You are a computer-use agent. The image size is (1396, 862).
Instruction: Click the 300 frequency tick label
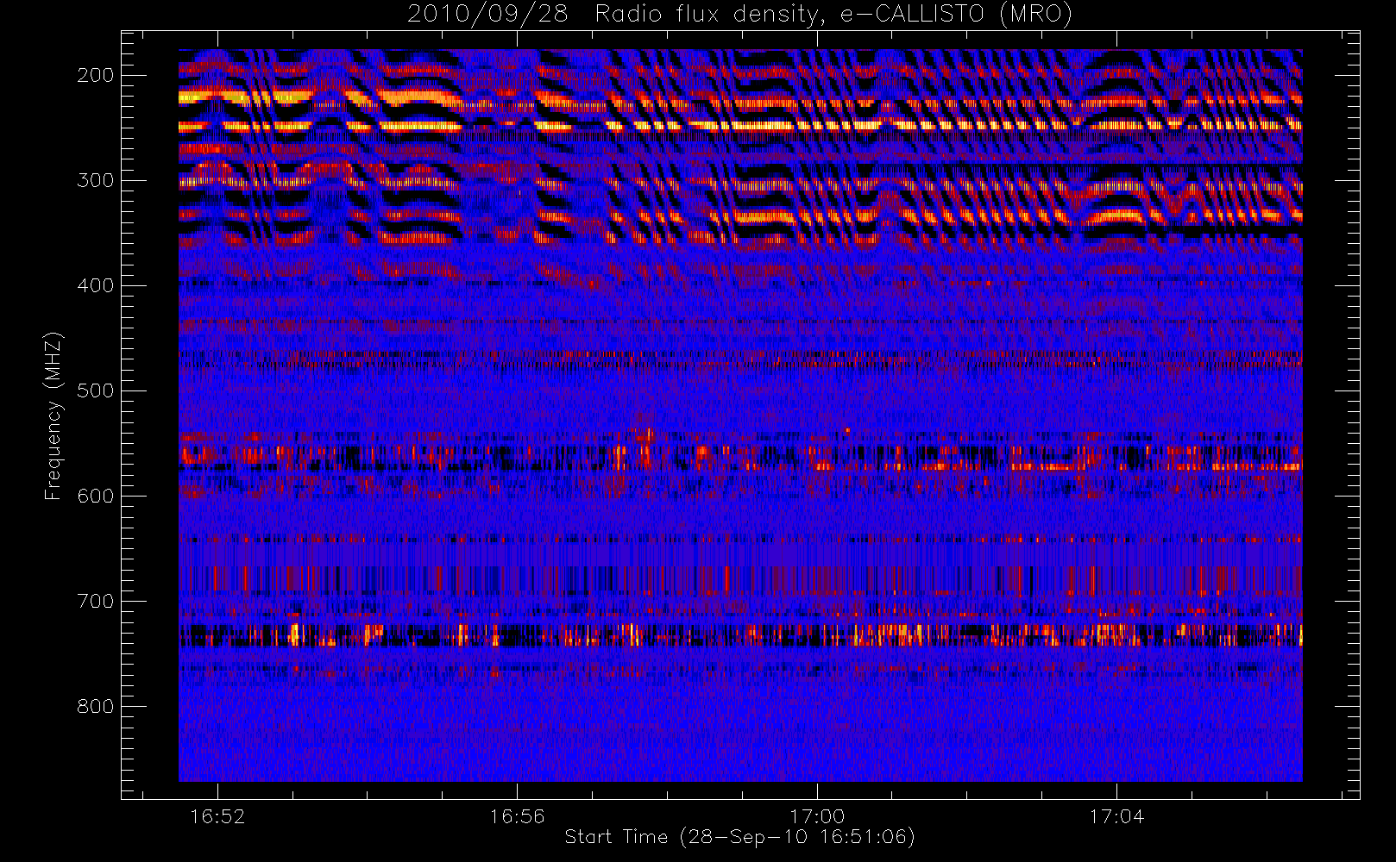96,180
